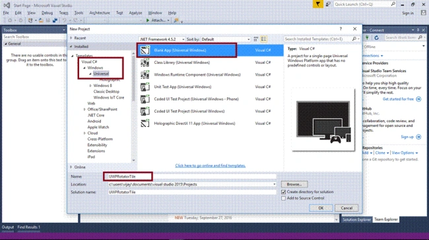Toggle Create directory for solution checkbox

tap(283, 192)
